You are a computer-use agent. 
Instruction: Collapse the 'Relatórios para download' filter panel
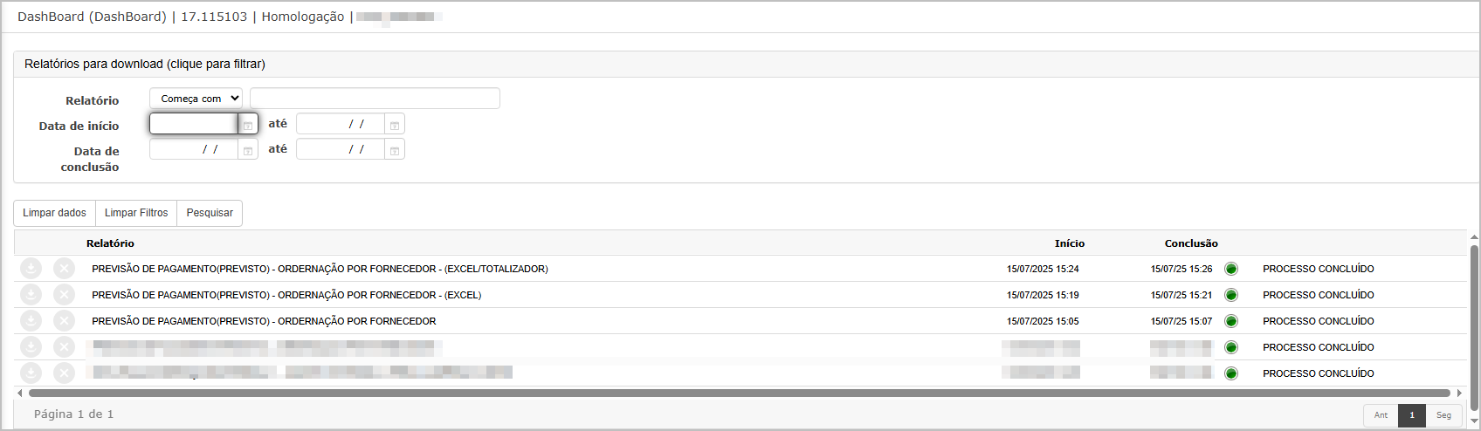point(145,64)
